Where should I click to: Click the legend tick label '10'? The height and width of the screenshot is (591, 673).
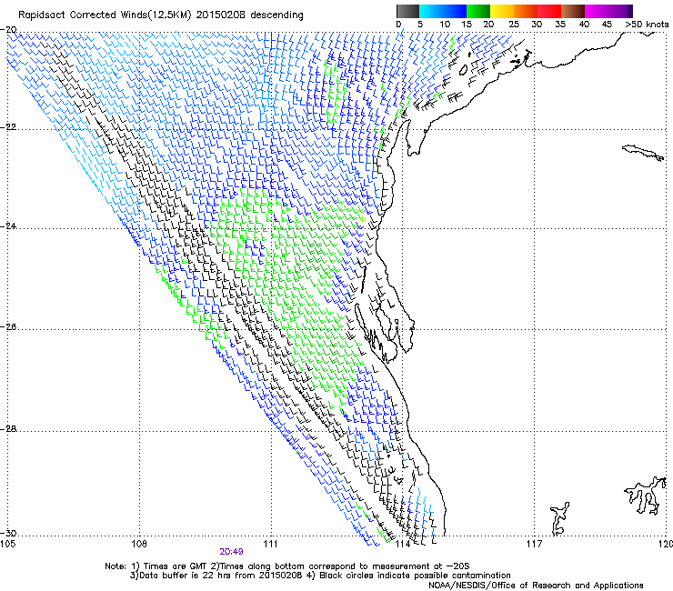coord(445,25)
